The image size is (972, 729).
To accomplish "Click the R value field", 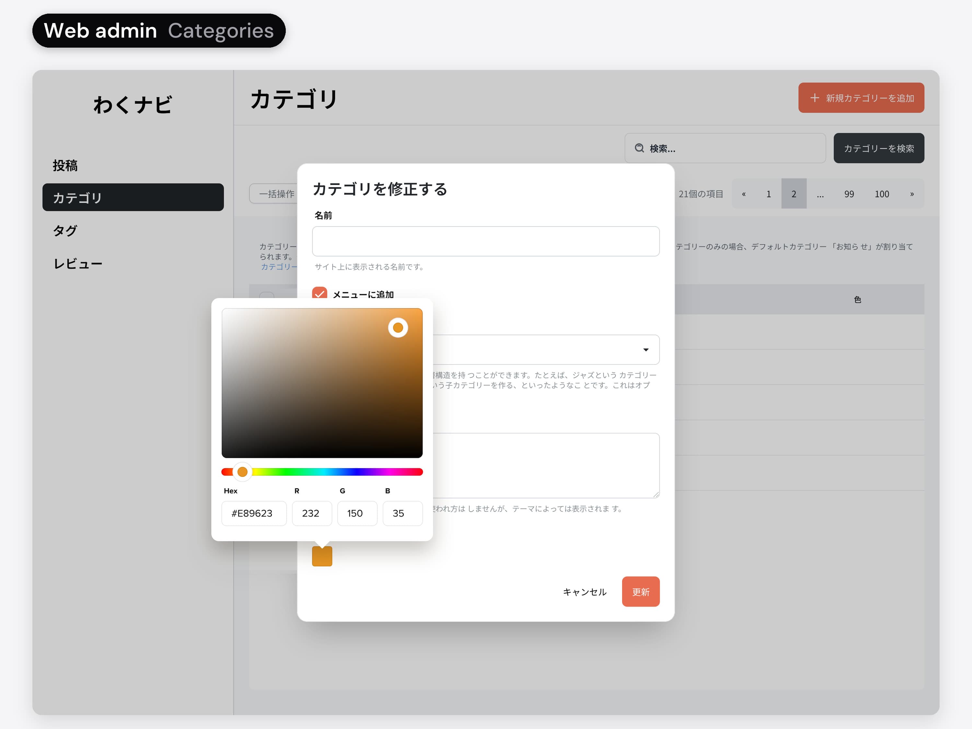I will pos(312,513).
